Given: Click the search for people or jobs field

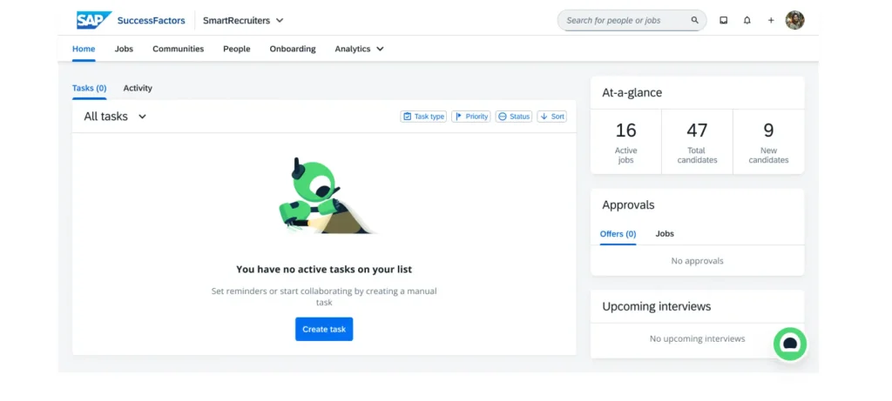Looking at the screenshot, I should 623,20.
